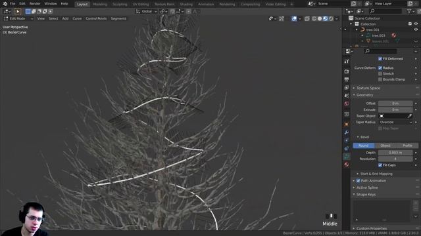The width and height of the screenshot is (421, 236).
Task: Uncheck Fill Deformed checkbox
Action: coord(380,58)
